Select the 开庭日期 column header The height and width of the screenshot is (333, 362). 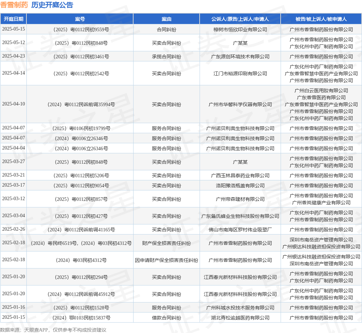(x=14, y=19)
